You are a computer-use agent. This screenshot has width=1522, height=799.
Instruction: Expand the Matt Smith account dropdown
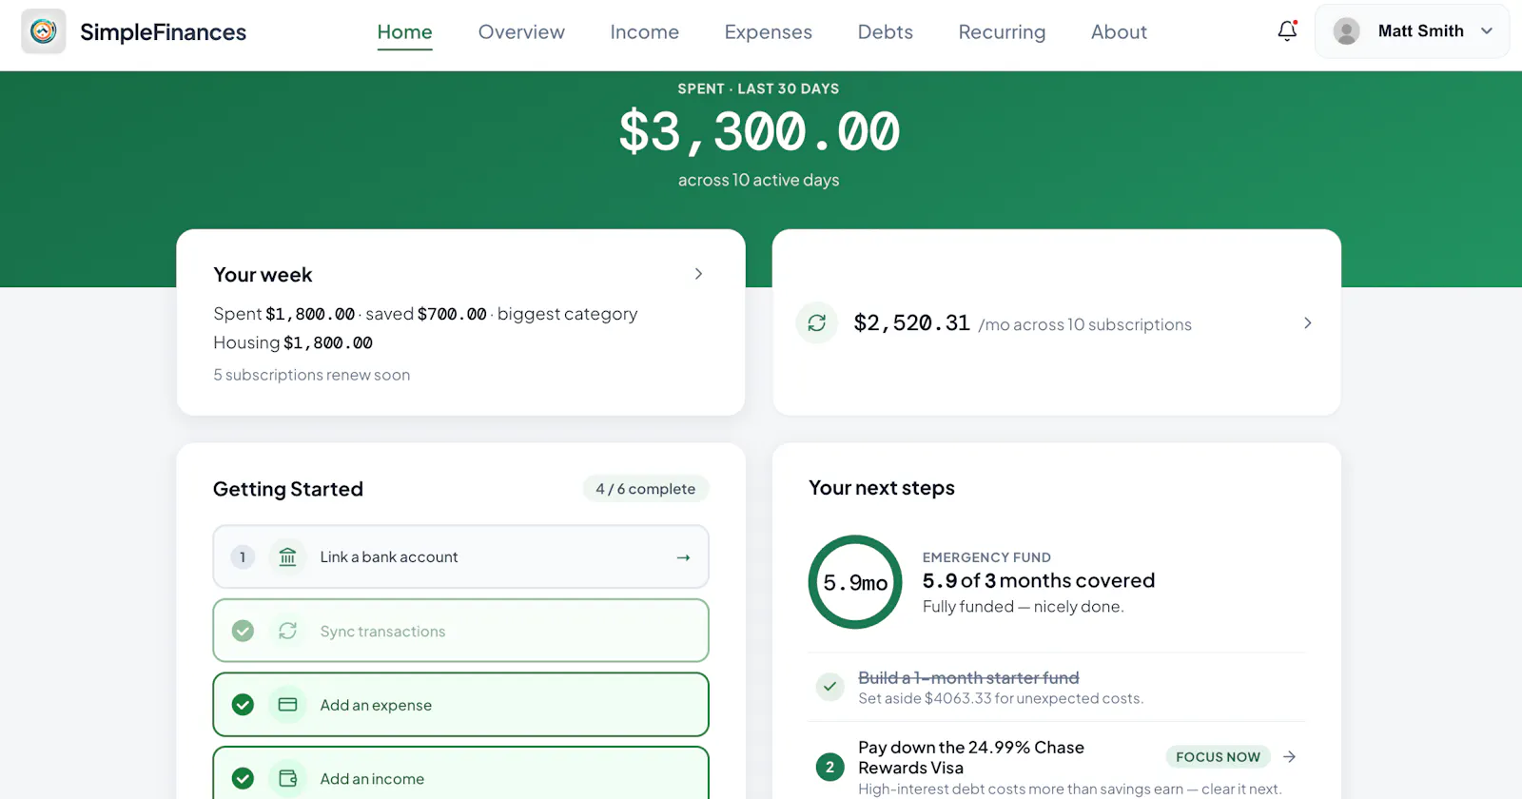pos(1487,31)
